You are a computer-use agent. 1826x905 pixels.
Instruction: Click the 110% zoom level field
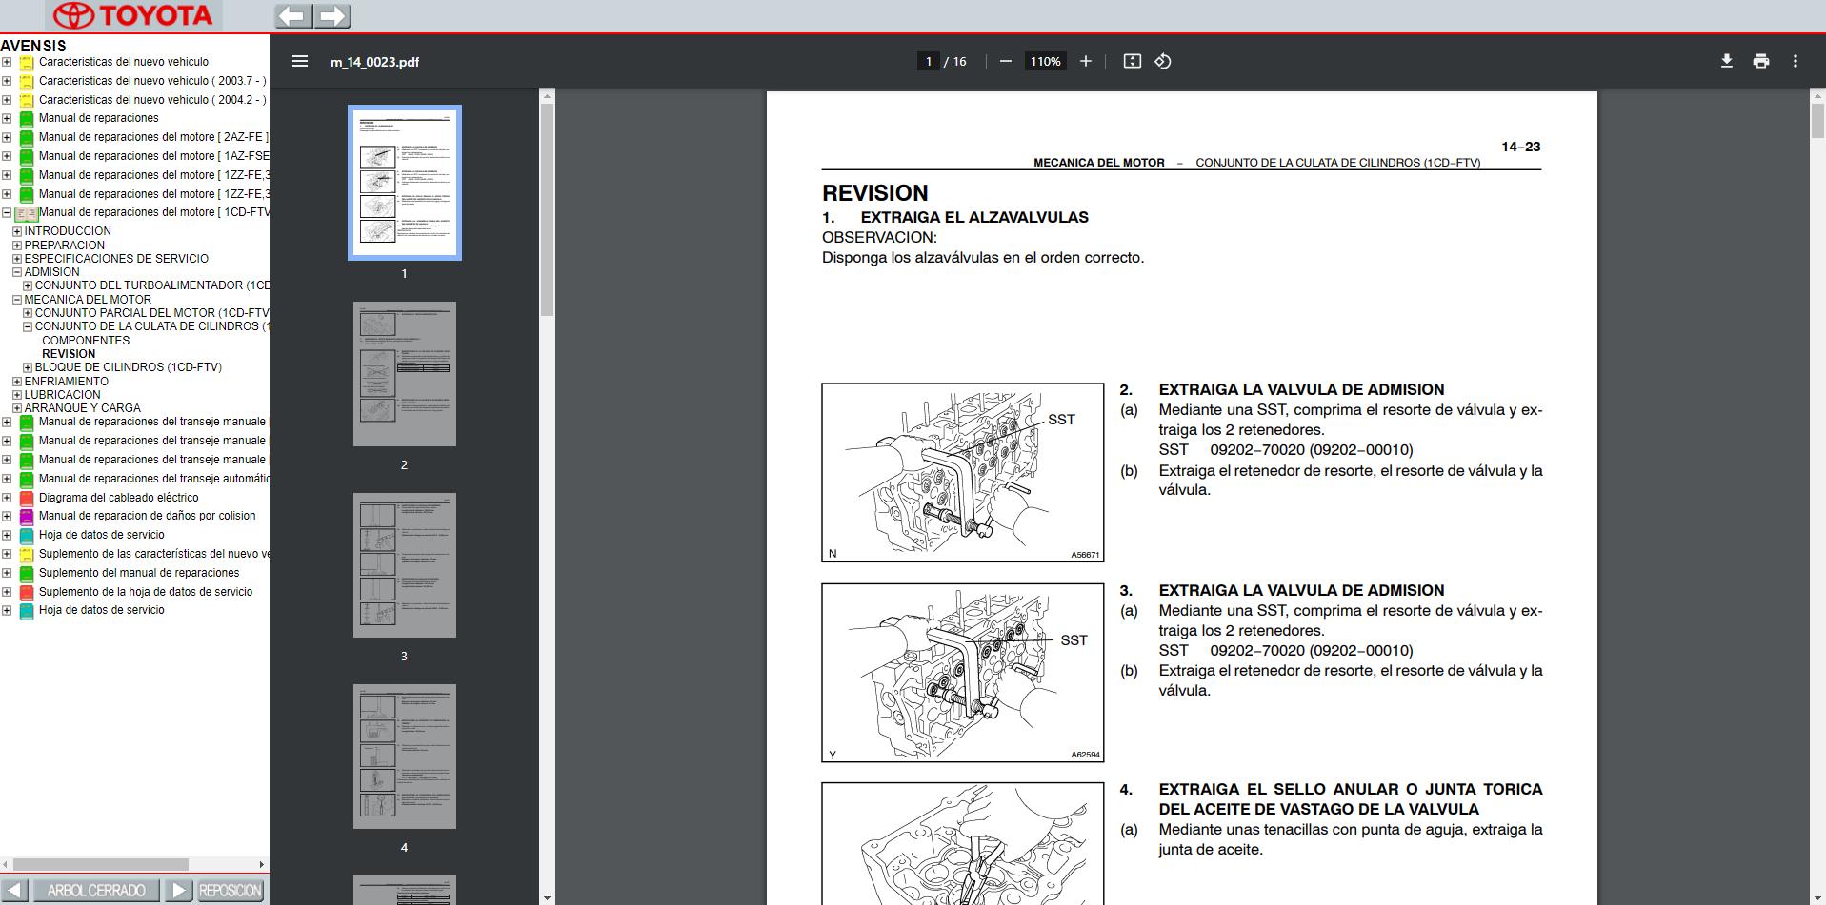(1045, 61)
